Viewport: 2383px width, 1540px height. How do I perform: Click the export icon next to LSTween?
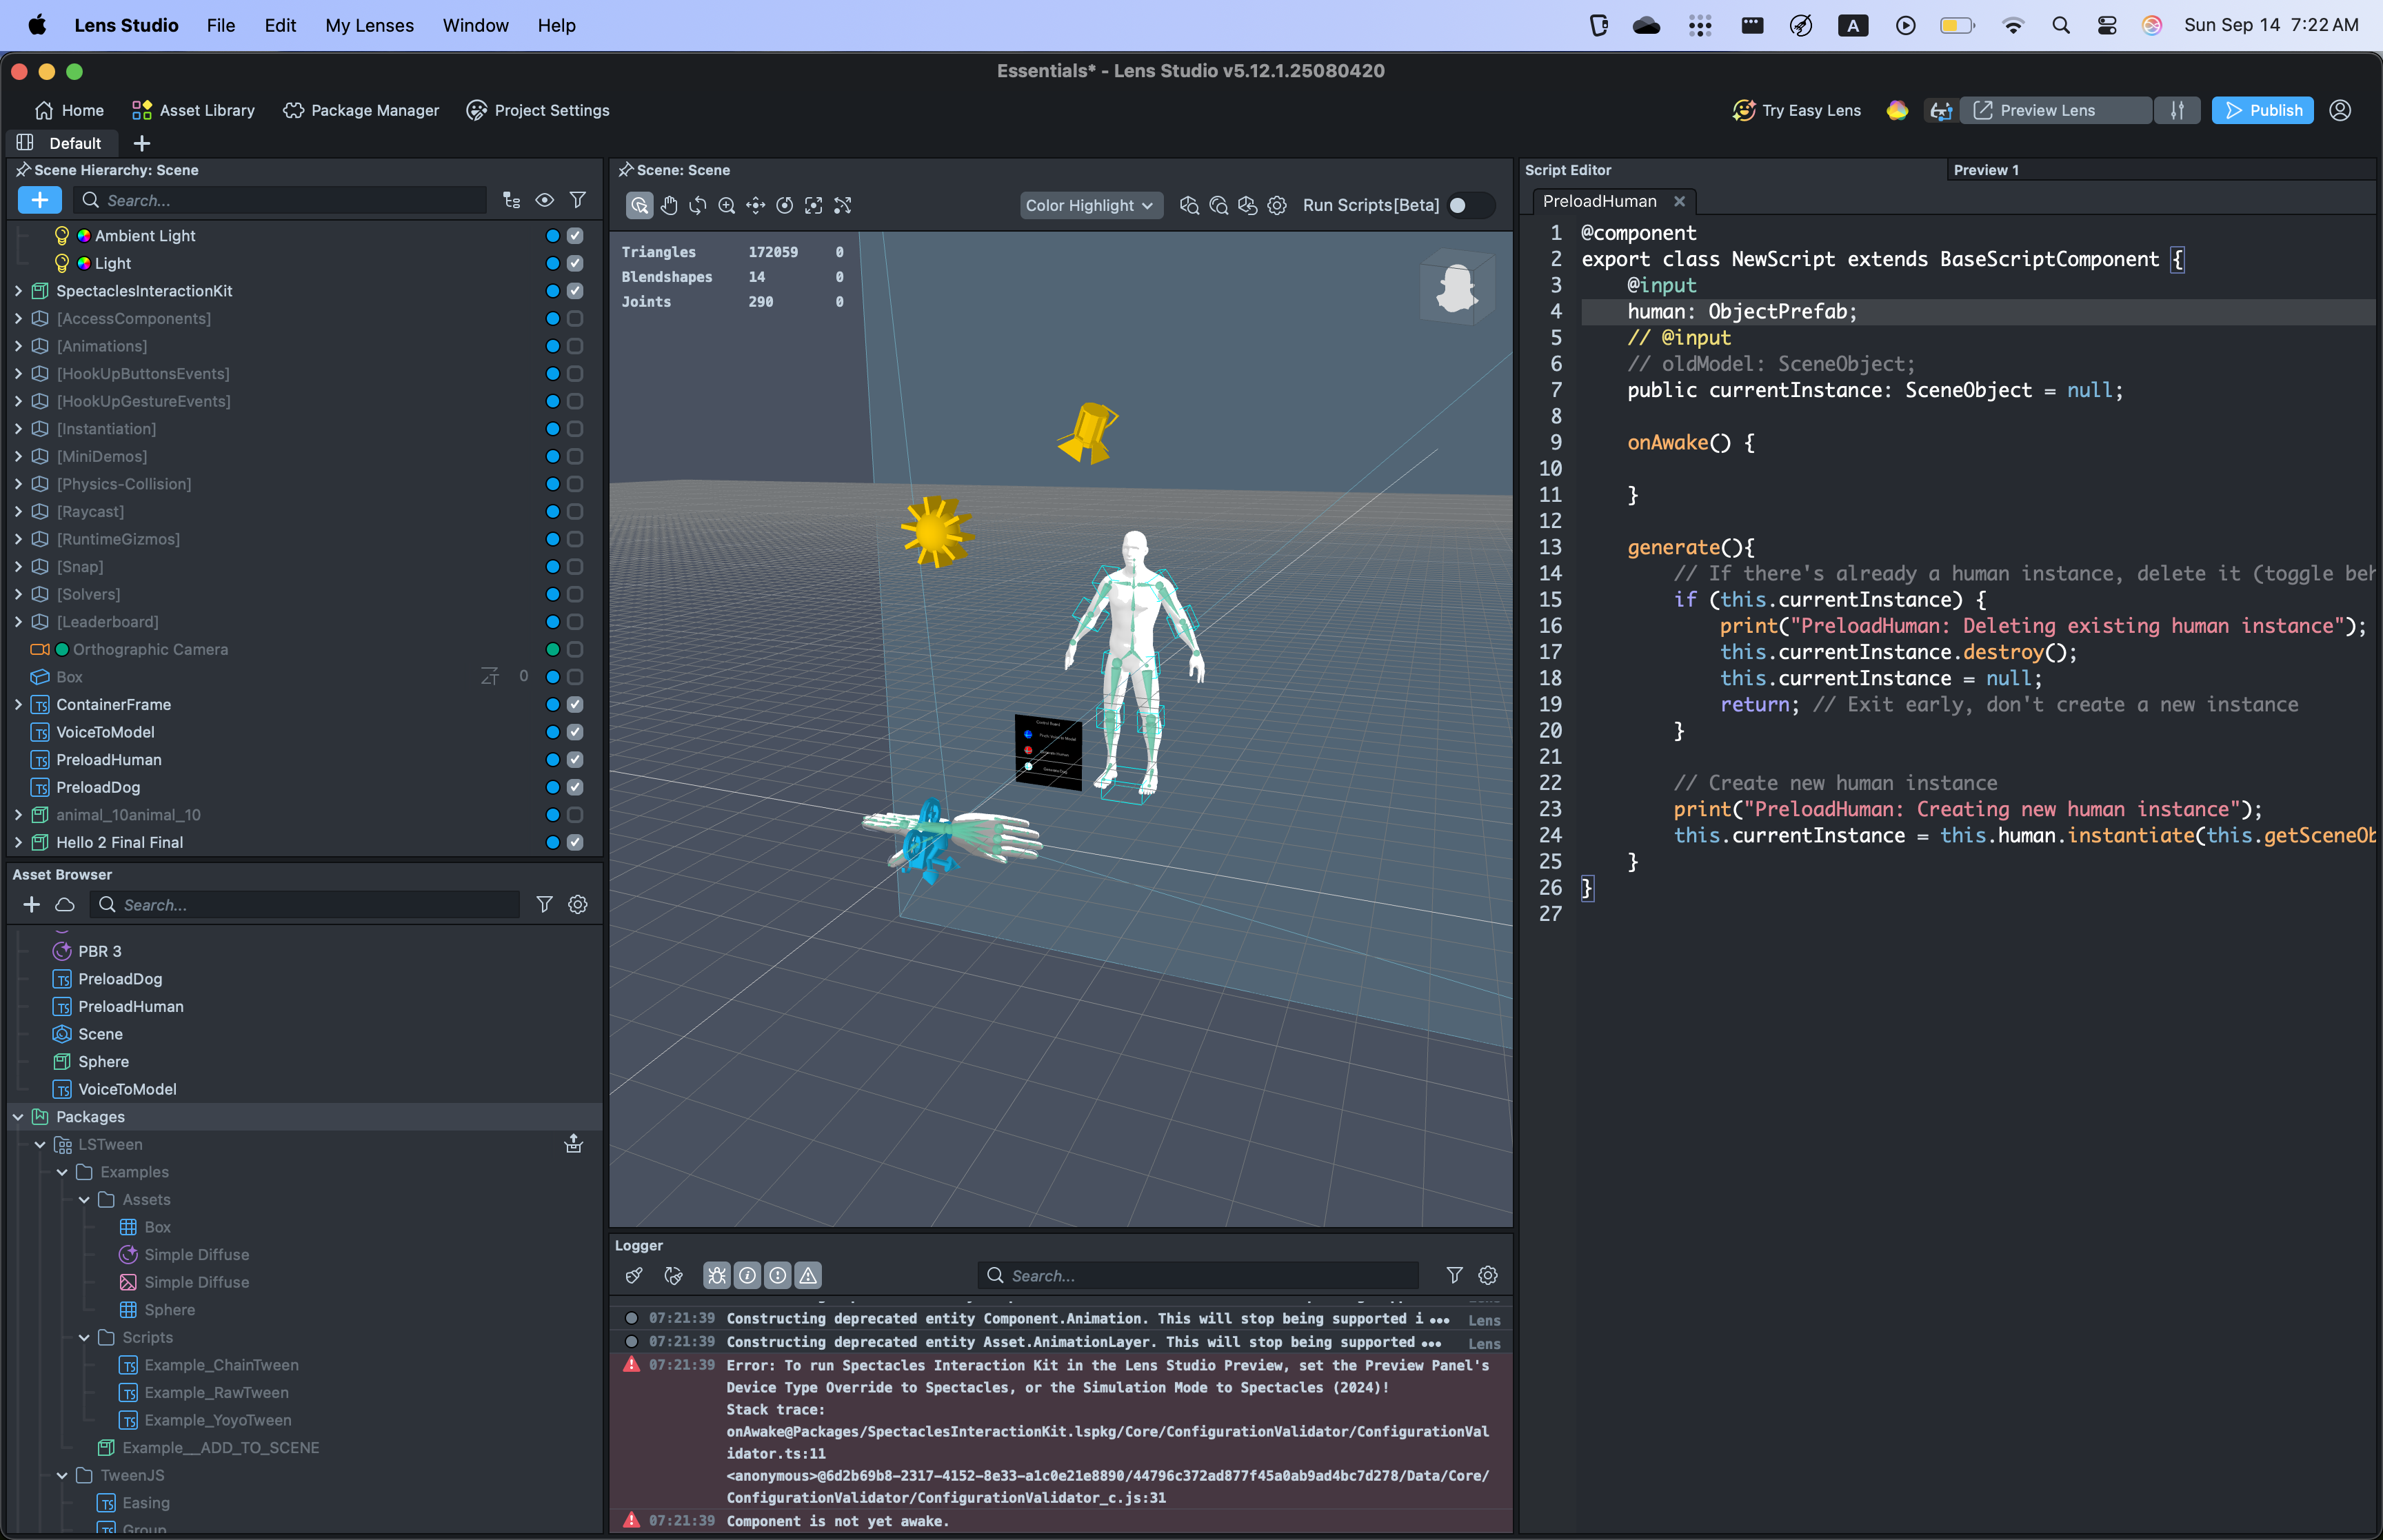point(574,1144)
